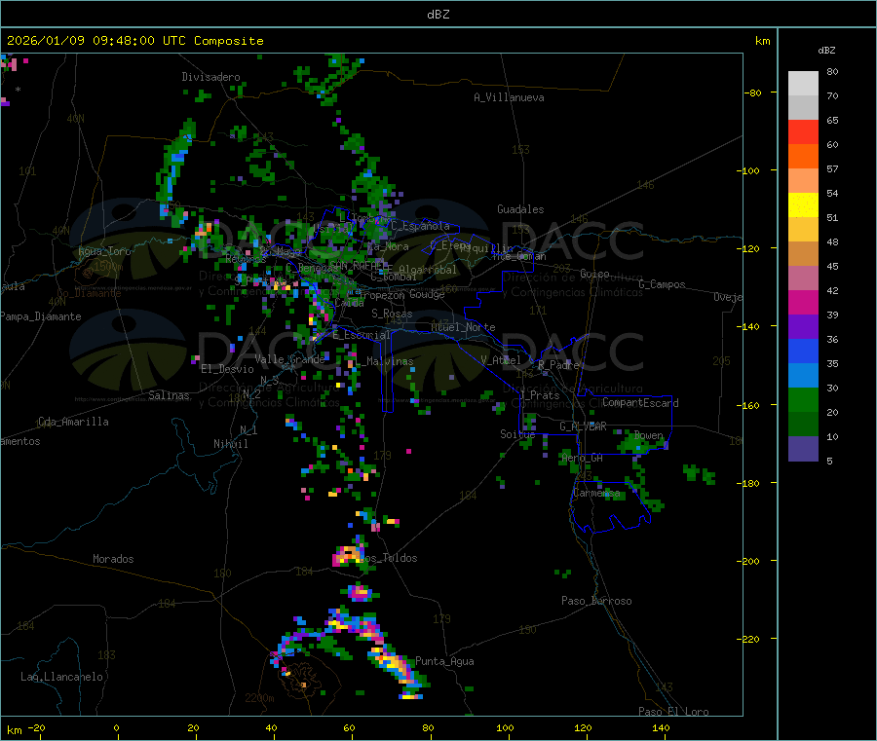Click the strong echo cell near Los_Toldos
This screenshot has height=741, width=877.
pos(348,555)
